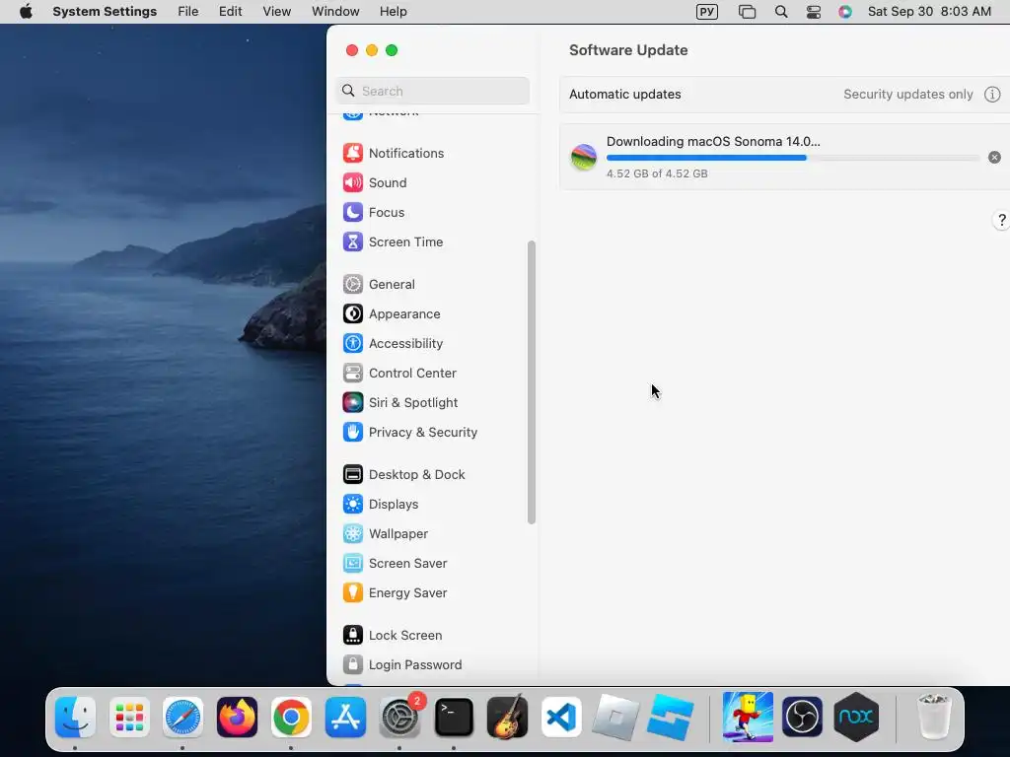Open Siri & Spotlight icon
Viewport: 1010px width, 757px height.
352,403
